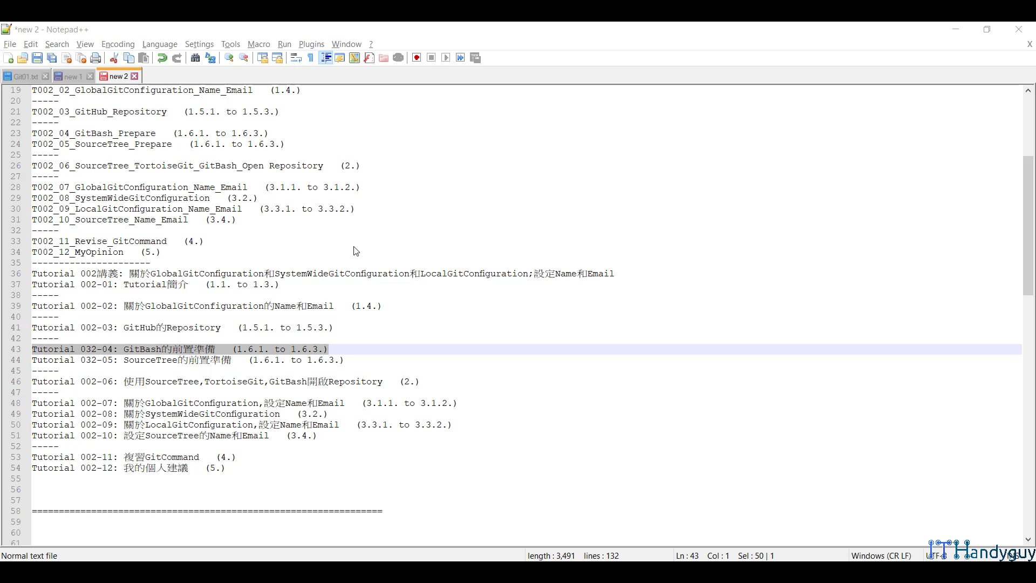Click the Ln : 43 status bar field
1036x583 pixels.
[686, 555]
